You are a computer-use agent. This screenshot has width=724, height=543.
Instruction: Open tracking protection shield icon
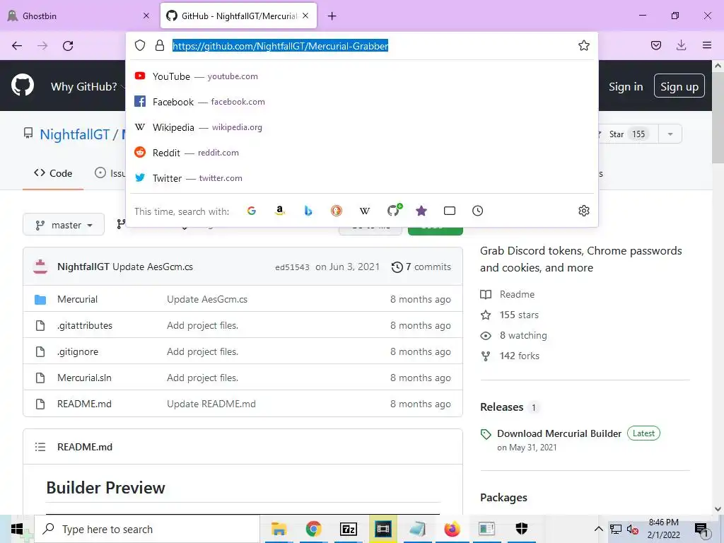pyautogui.click(x=140, y=45)
